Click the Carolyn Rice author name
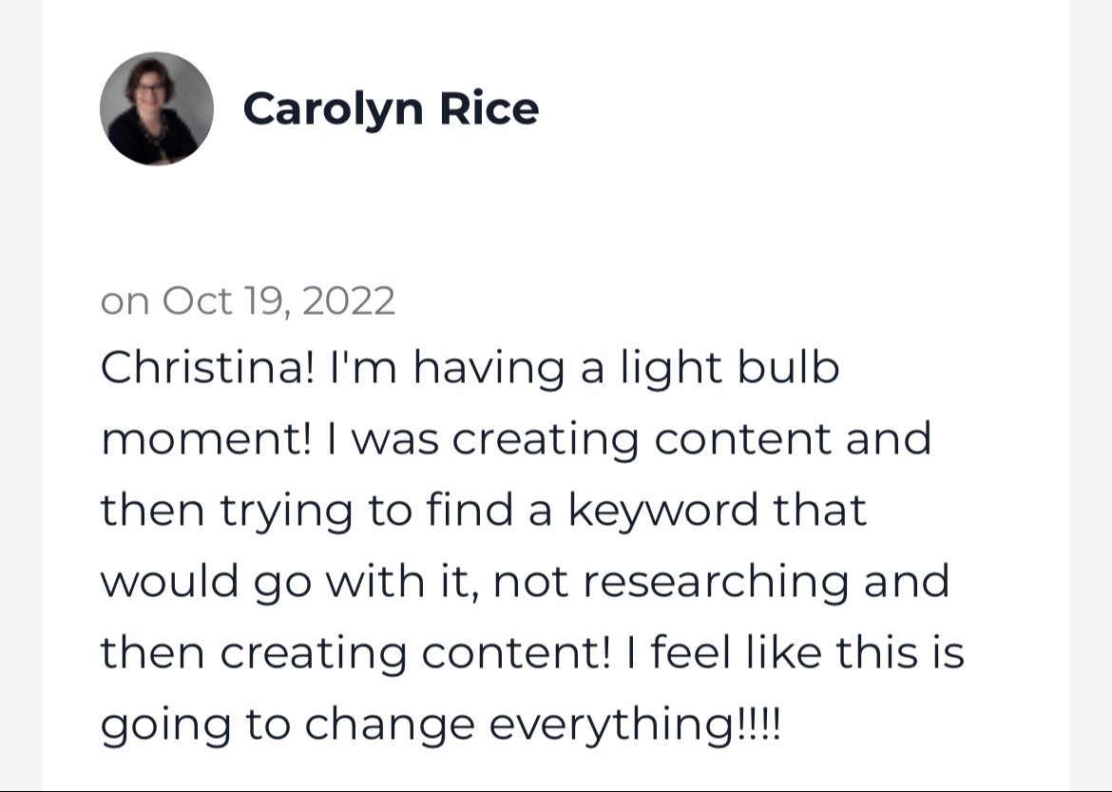The width and height of the screenshot is (1112, 792). point(391,110)
